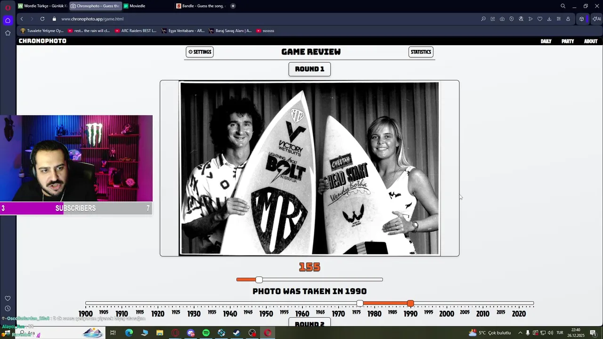Click the orange 1990 answer marker on timeline

point(410,304)
